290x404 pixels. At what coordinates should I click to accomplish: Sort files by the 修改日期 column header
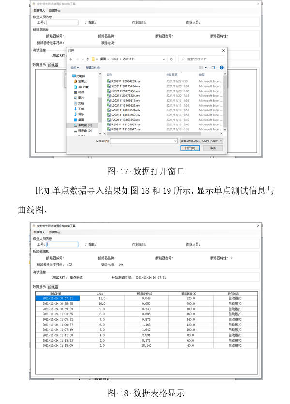[x=171, y=75]
